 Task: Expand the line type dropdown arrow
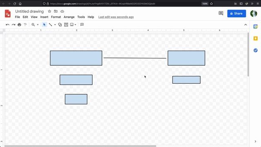(55, 24)
